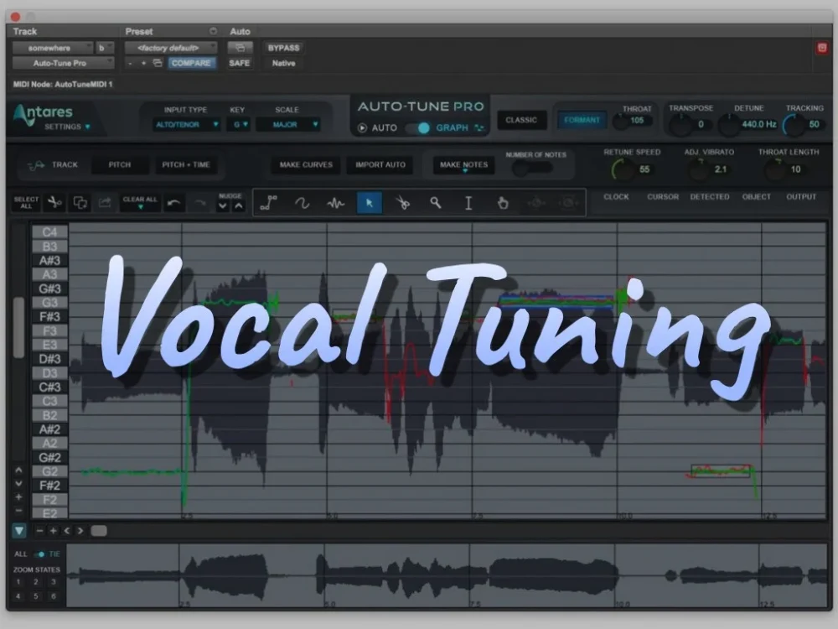Select the Arrow pointer tool
Viewport: 838px width, 629px height.
pos(370,203)
